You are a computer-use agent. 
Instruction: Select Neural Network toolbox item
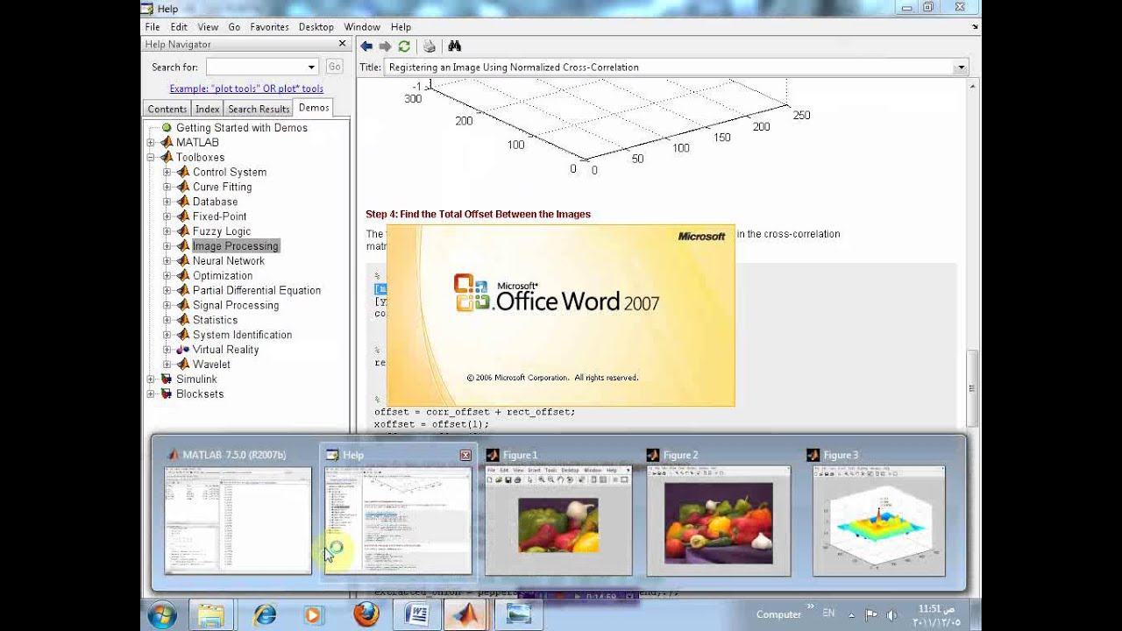pos(228,261)
